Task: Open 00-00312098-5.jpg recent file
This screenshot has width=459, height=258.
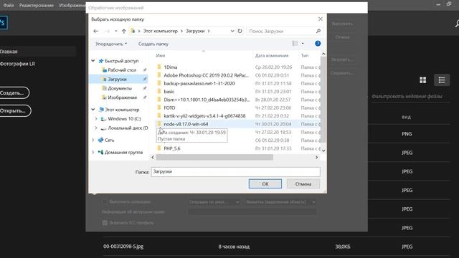Action: coord(123,247)
